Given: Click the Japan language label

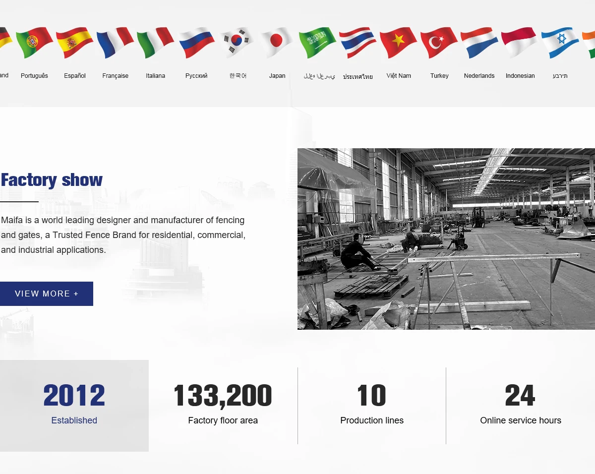Looking at the screenshot, I should click(x=277, y=76).
